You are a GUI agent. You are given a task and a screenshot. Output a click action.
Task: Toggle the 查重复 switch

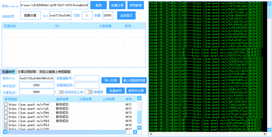[89, 92]
